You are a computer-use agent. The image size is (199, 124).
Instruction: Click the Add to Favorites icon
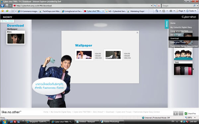(x=7, y=11)
